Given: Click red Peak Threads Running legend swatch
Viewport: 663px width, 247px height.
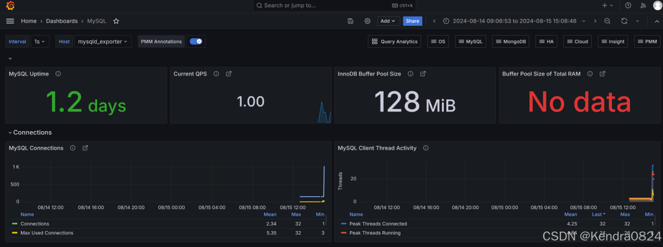Looking at the screenshot, I should (x=343, y=233).
